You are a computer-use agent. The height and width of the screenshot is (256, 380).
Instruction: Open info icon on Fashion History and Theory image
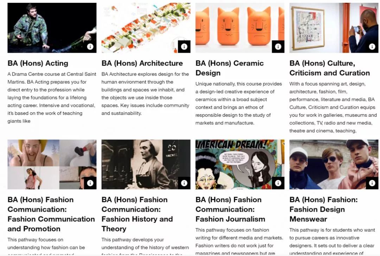pyautogui.click(x=184, y=183)
